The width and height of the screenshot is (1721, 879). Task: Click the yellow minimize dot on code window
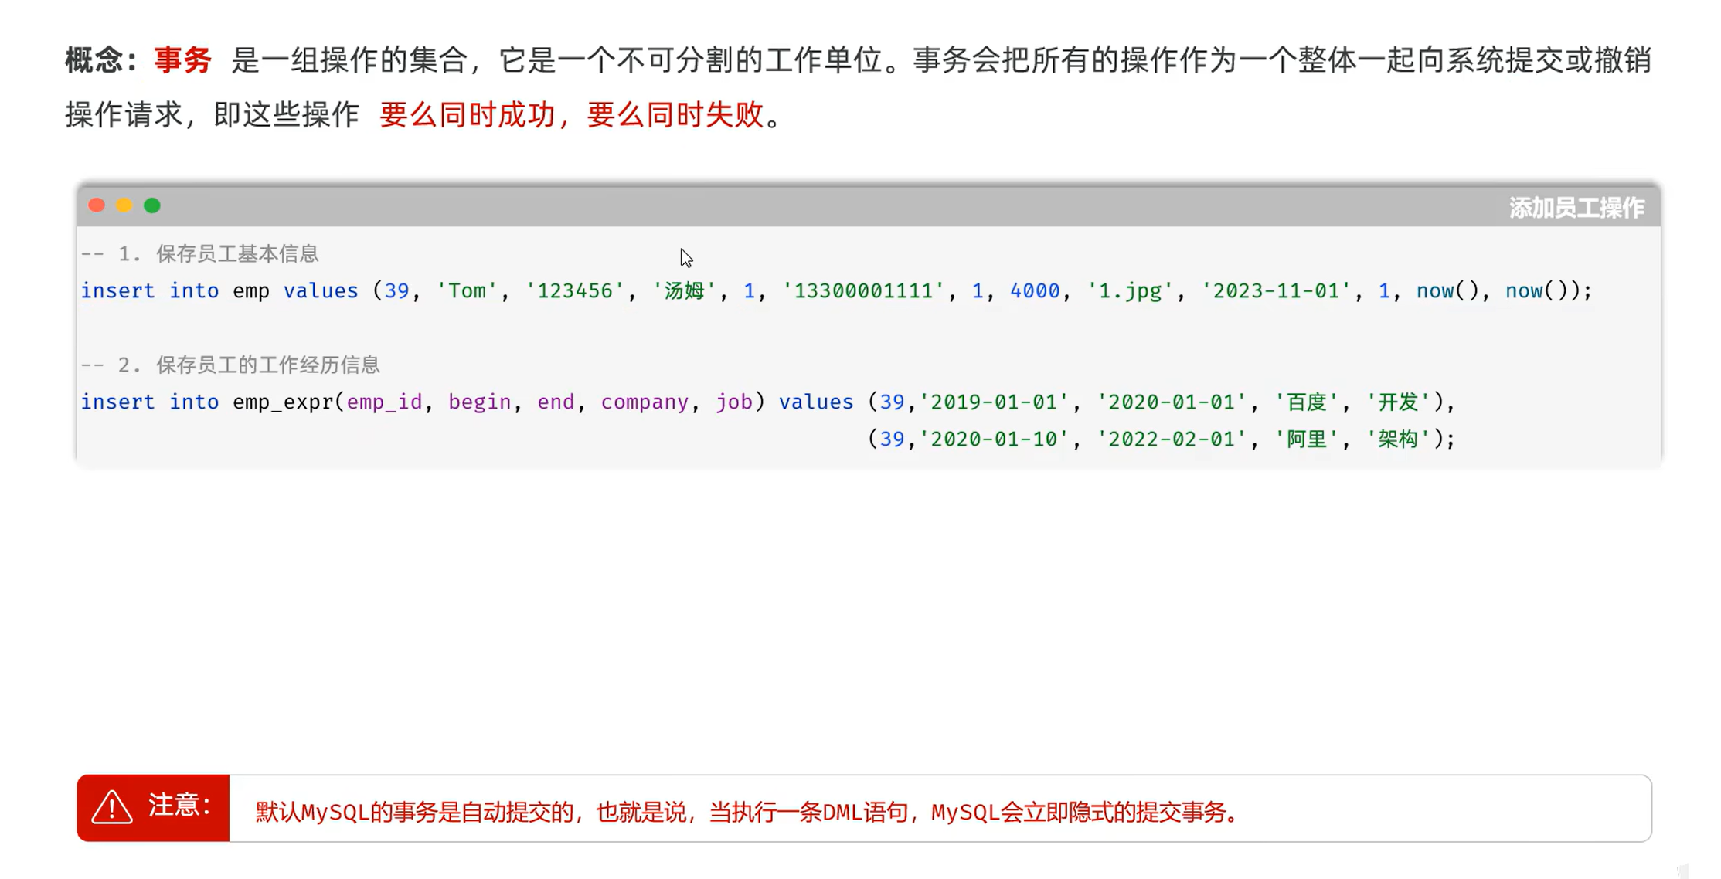coord(124,205)
